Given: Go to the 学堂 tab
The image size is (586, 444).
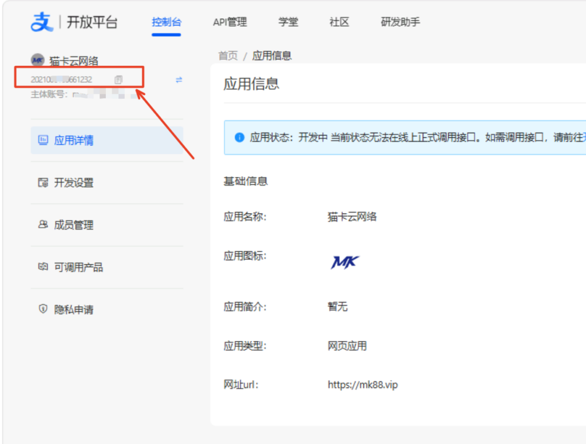Looking at the screenshot, I should coord(288,22).
